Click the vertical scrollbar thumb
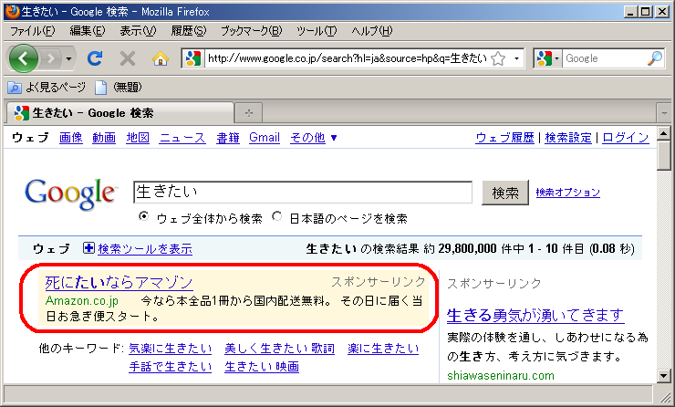675x407 pixels. 663,156
